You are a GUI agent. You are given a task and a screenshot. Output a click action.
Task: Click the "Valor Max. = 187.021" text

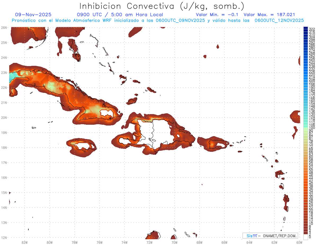(x=269, y=15)
